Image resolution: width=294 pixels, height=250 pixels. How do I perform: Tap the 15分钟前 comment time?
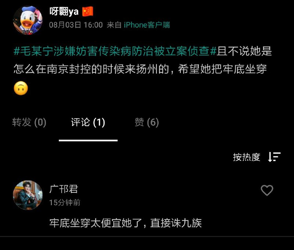[x=65, y=202]
